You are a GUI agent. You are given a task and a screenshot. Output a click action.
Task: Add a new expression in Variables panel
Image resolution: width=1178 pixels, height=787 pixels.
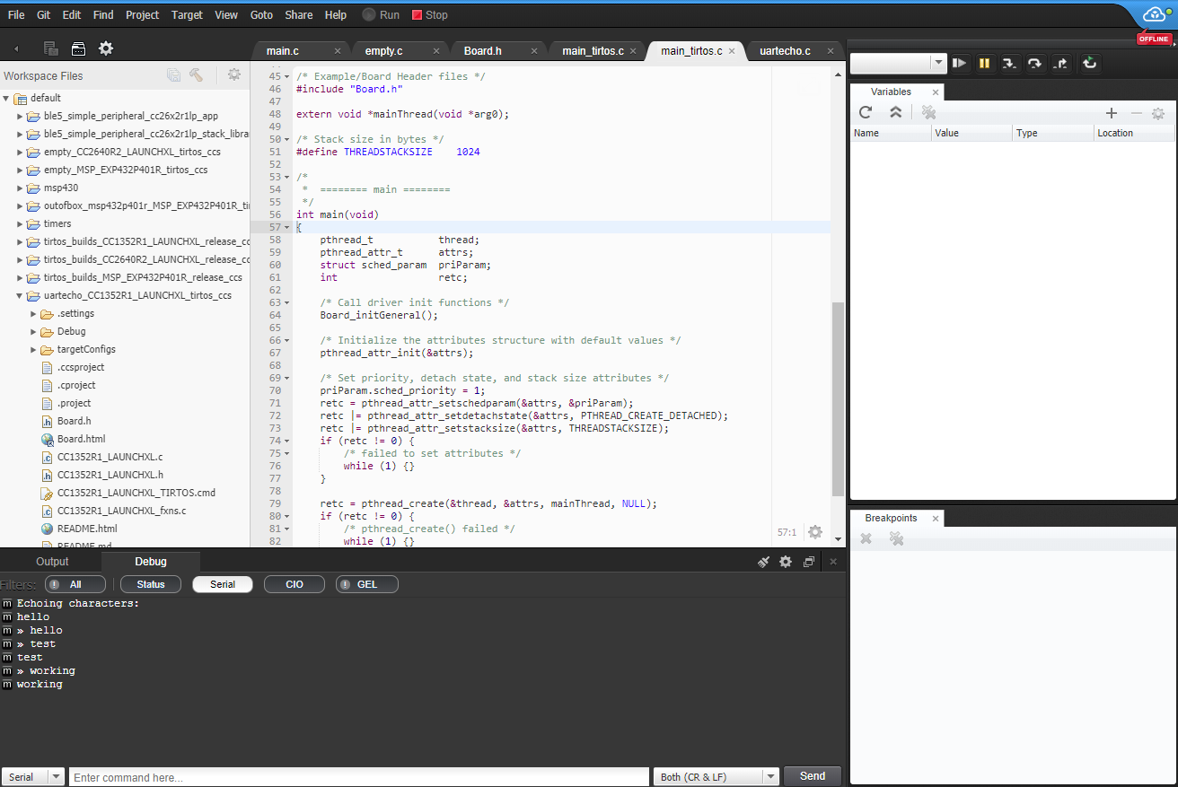tap(1112, 113)
